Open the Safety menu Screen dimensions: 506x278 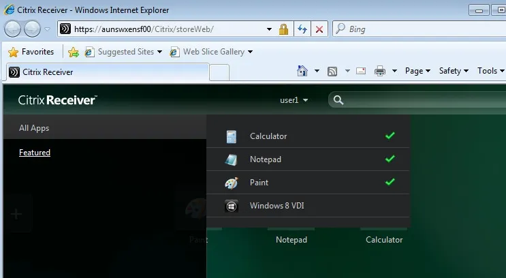pos(454,71)
